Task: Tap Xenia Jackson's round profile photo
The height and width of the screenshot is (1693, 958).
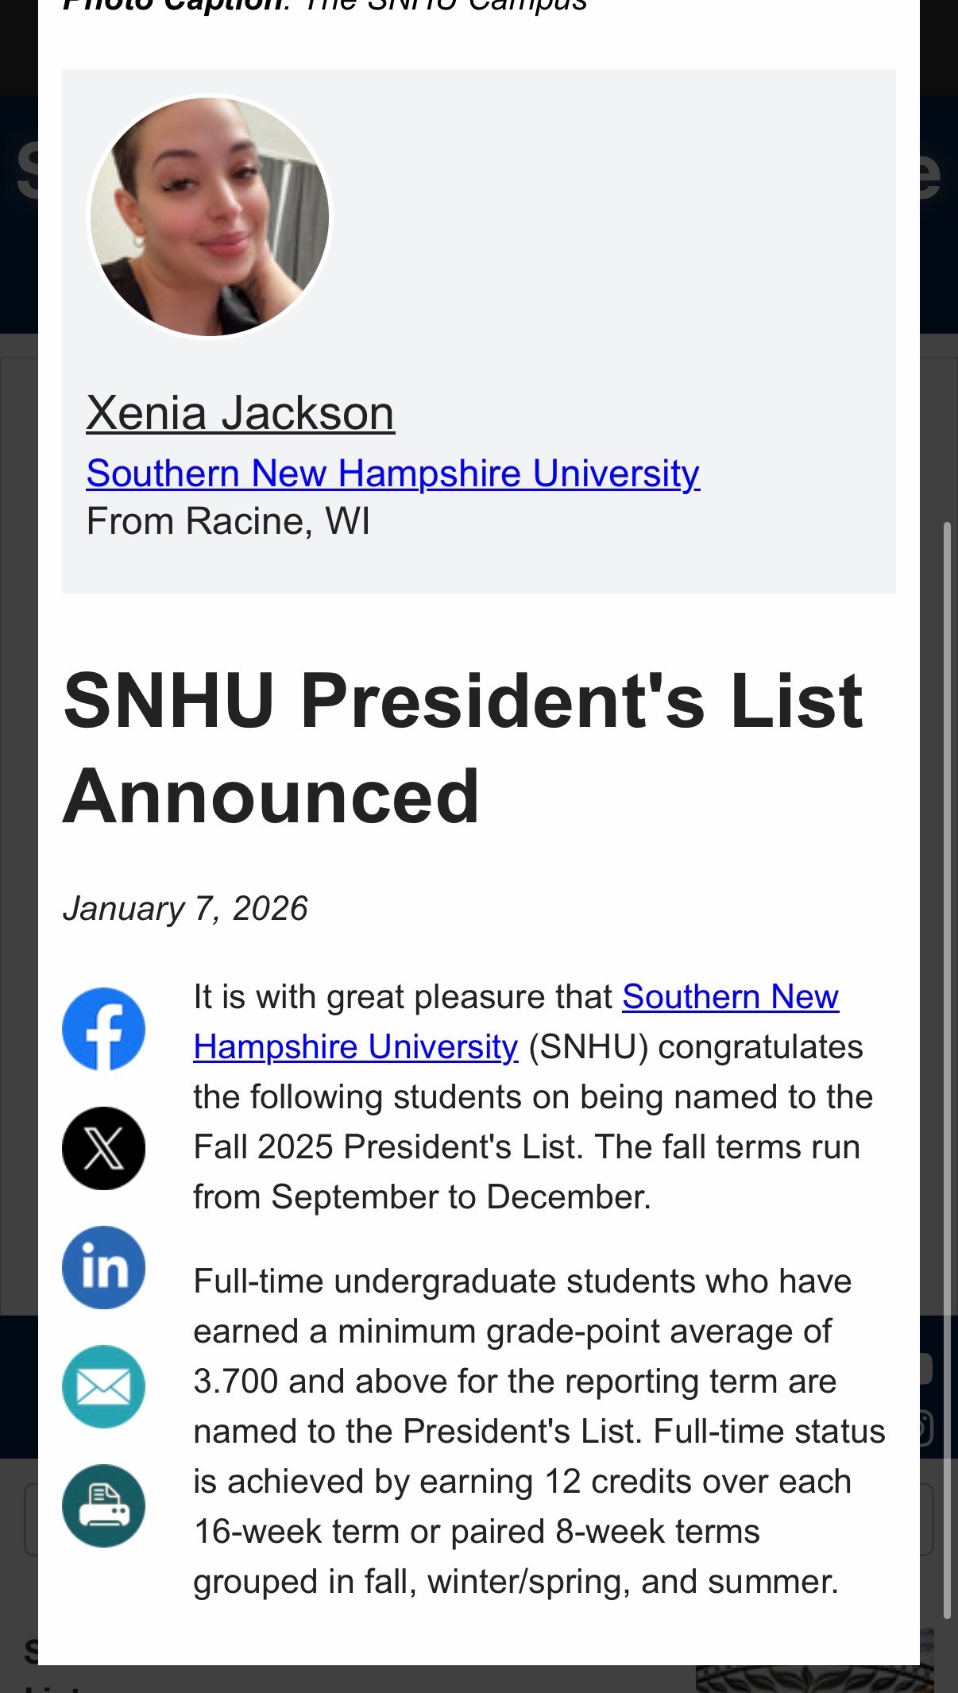Action: pos(209,216)
